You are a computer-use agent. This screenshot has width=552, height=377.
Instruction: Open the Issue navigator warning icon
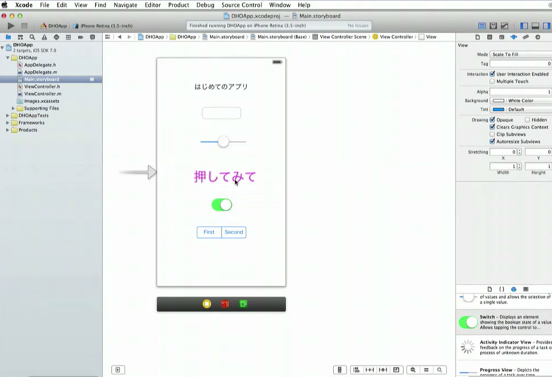[44, 37]
